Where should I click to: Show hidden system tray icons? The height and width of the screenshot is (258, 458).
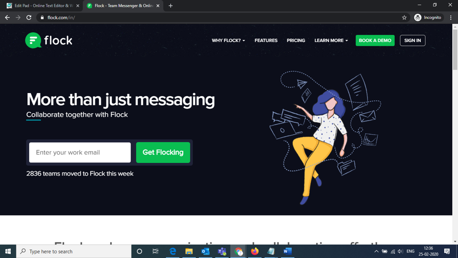376,251
